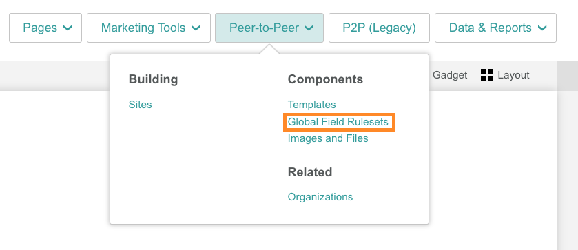Select the Global Field Rulesets link
Image resolution: width=578 pixels, height=250 pixels.
click(x=338, y=122)
